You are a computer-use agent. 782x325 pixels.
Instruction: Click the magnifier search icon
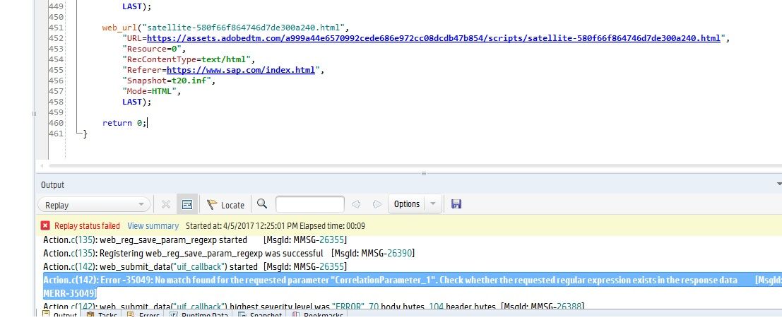coord(262,204)
